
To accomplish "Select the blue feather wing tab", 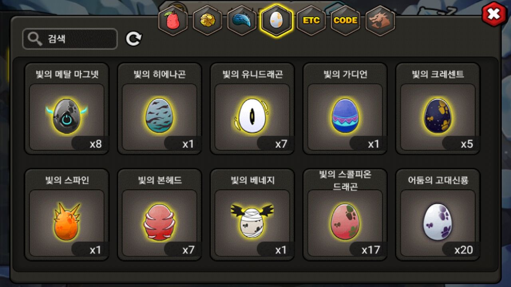I will pos(242,21).
